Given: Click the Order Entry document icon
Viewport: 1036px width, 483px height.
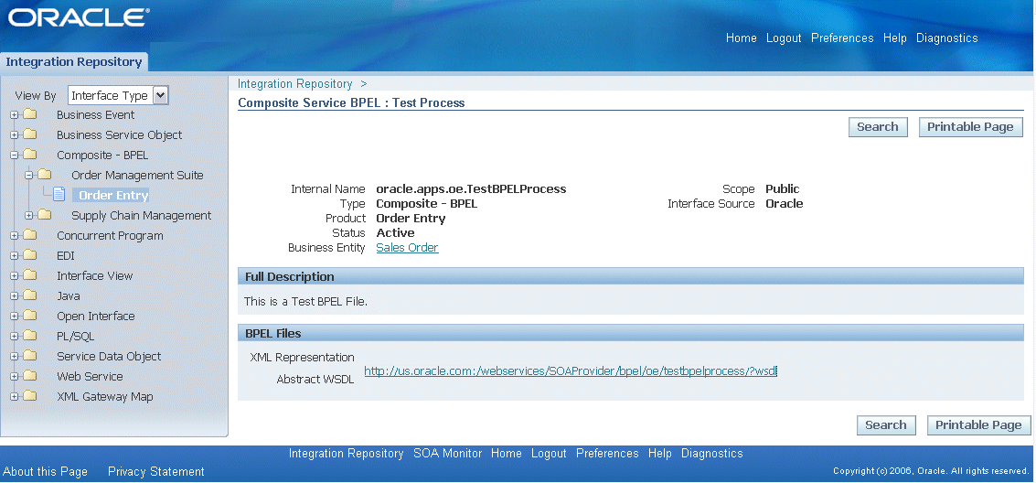Looking at the screenshot, I should (x=59, y=194).
